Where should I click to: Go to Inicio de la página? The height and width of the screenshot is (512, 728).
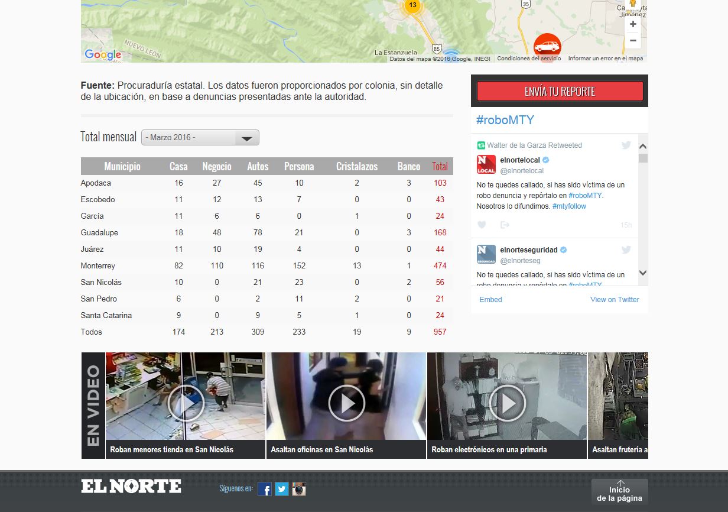coord(619,492)
